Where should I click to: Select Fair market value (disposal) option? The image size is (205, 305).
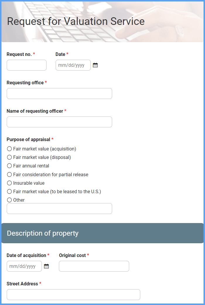(x=9, y=157)
